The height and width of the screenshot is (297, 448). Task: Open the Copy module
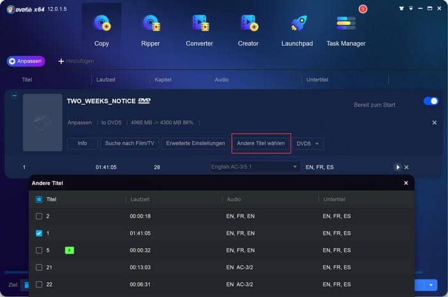[101, 31]
